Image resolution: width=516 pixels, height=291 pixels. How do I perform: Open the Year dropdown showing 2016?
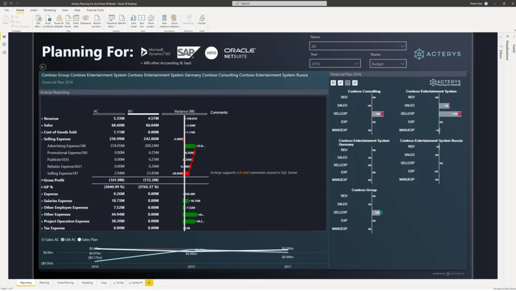335,63
